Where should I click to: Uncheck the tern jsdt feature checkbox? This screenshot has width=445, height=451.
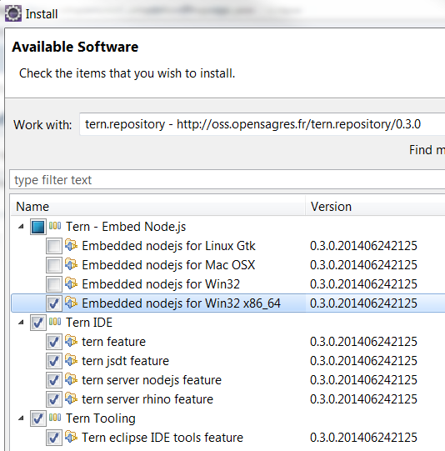(54, 361)
